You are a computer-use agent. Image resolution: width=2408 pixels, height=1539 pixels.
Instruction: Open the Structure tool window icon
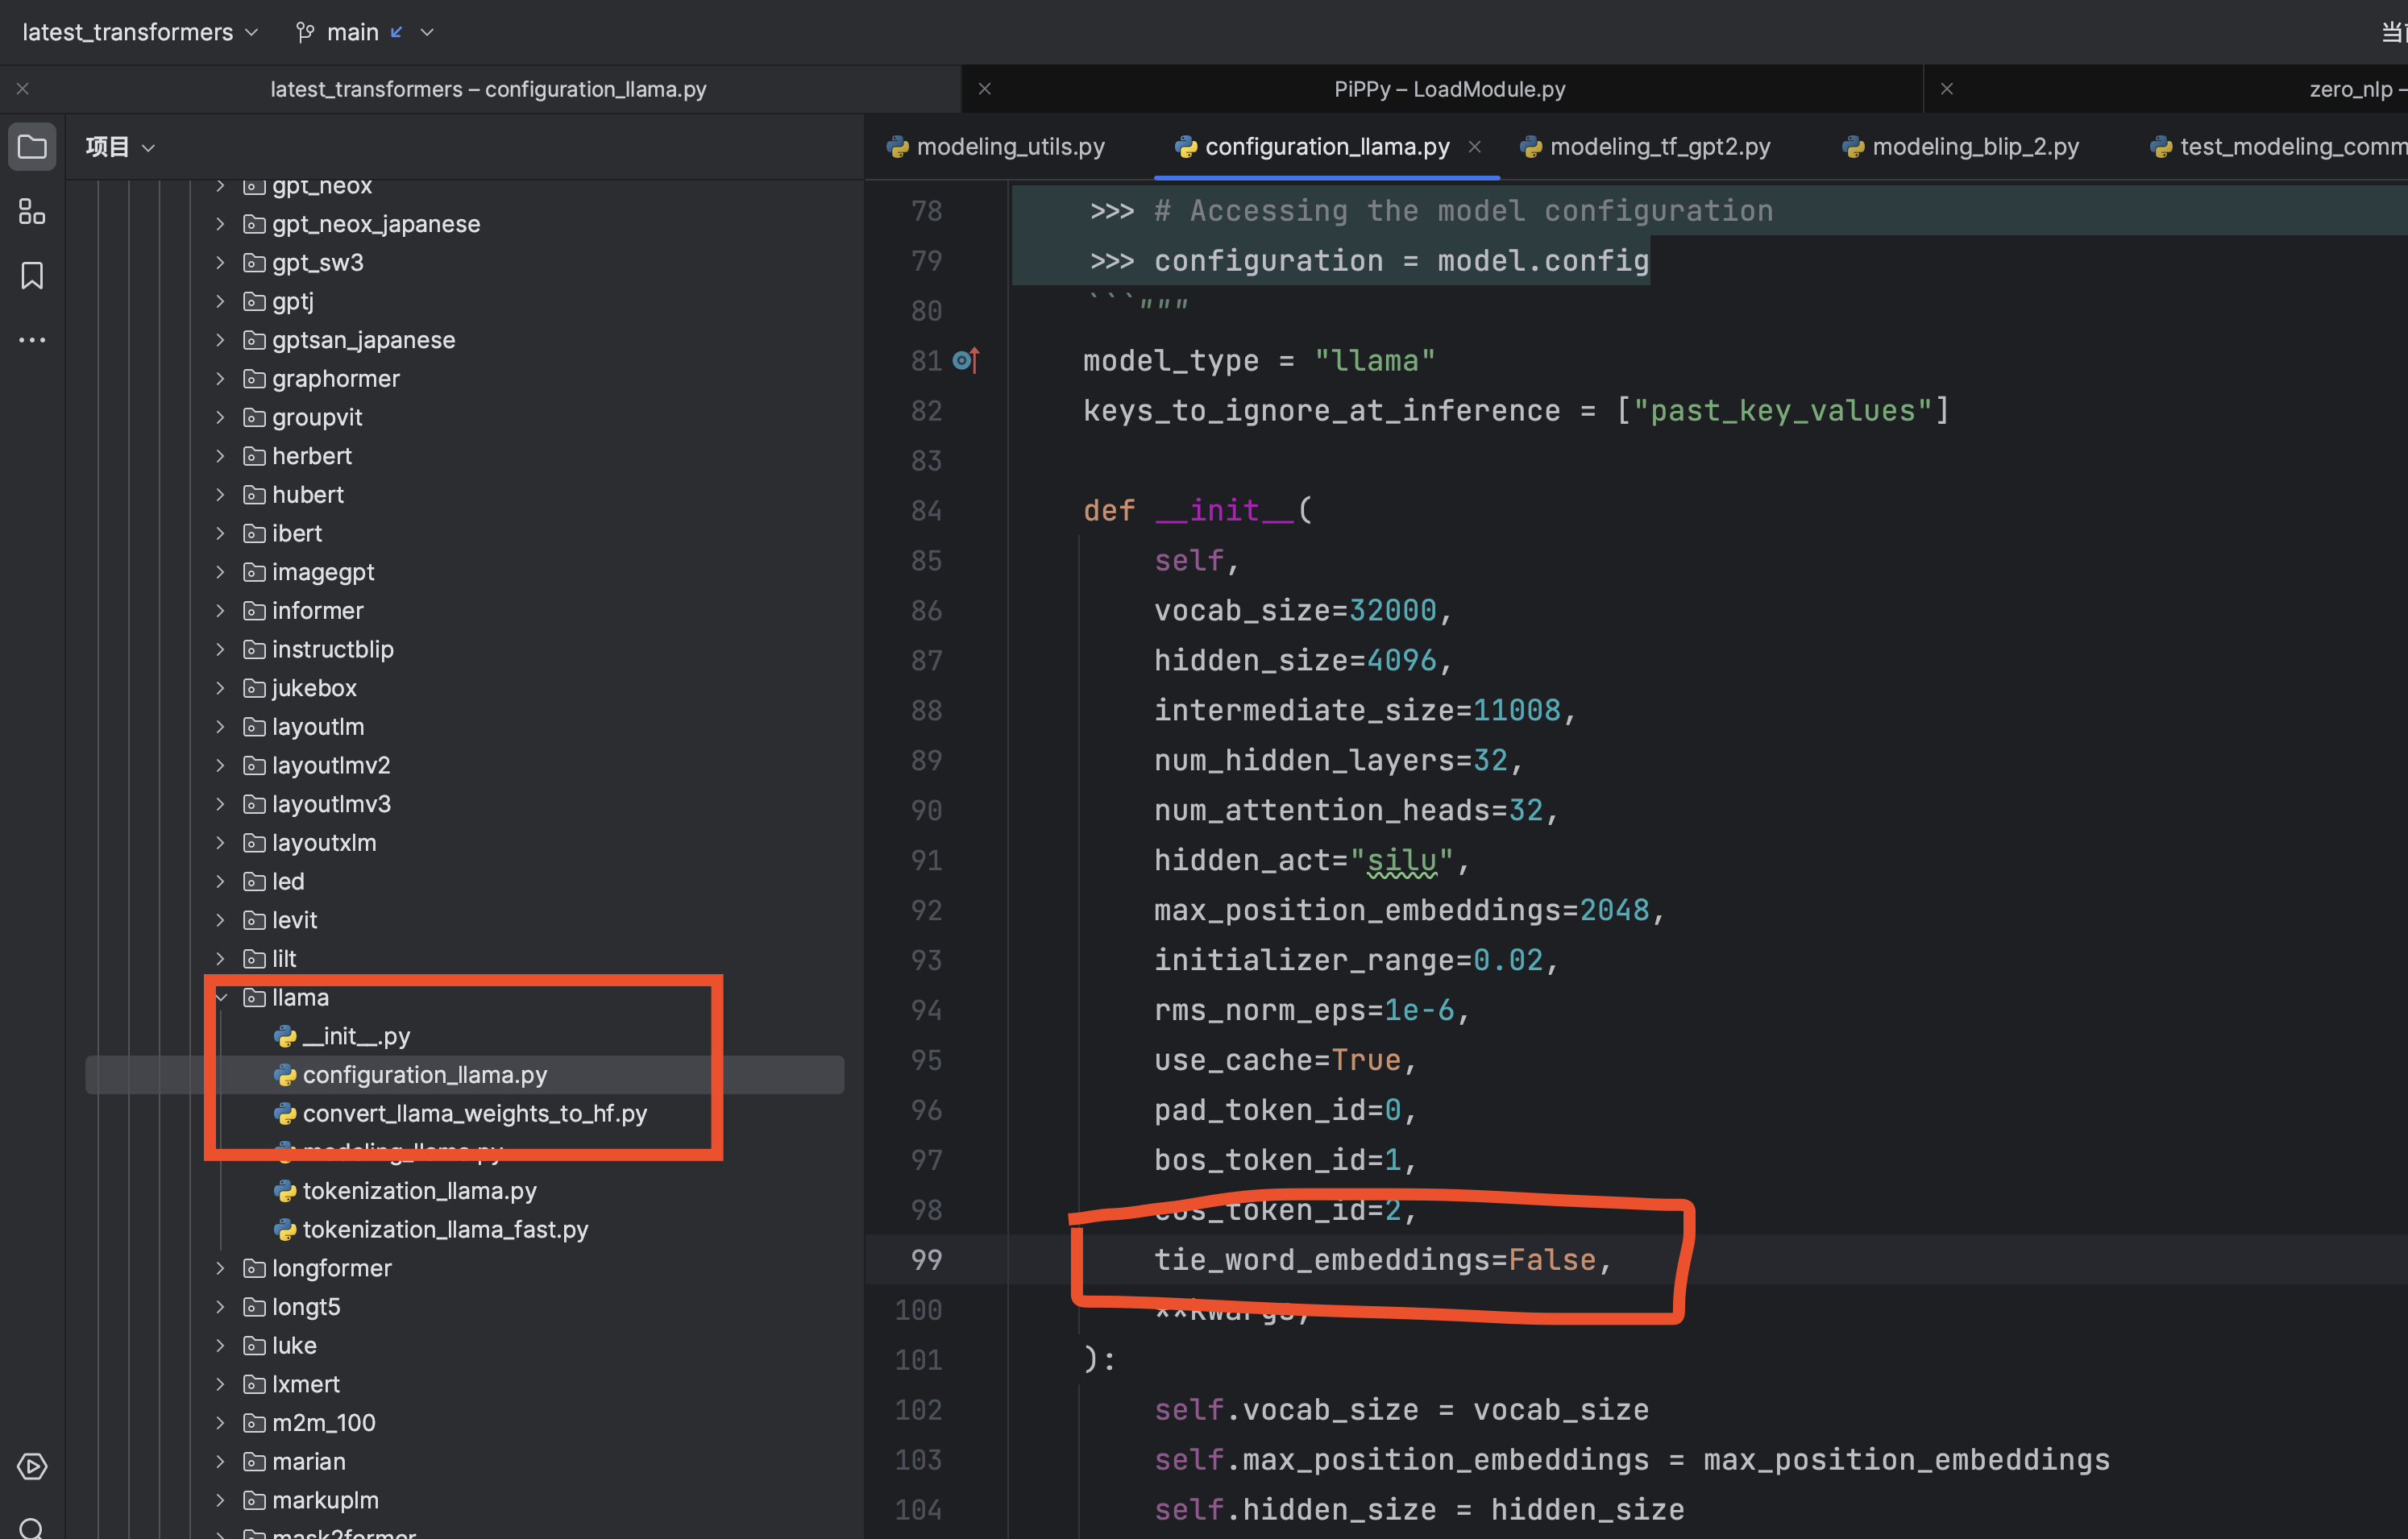(x=32, y=211)
